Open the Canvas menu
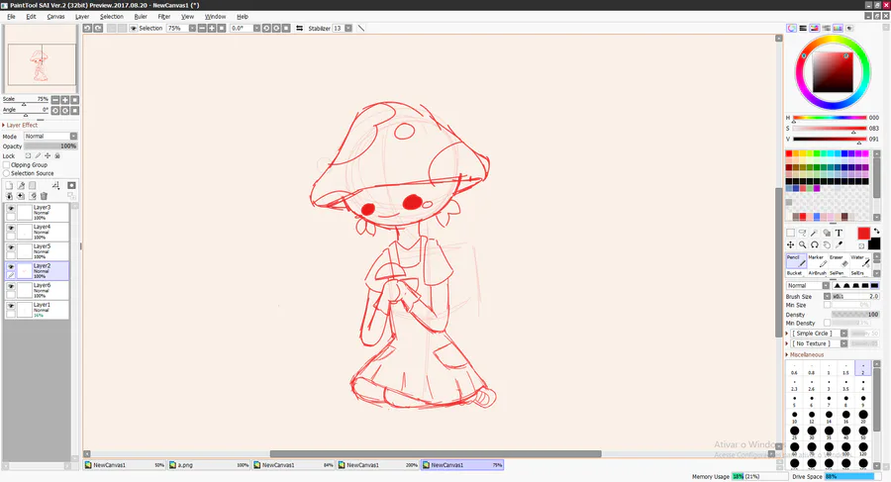The image size is (891, 482). coord(55,17)
